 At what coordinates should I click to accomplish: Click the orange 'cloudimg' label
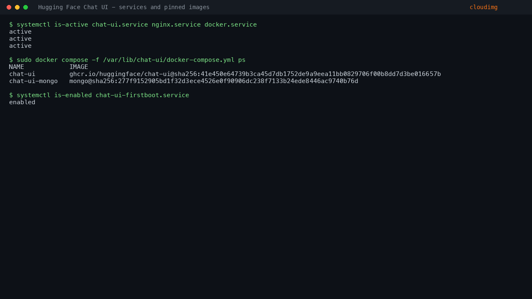483,7
